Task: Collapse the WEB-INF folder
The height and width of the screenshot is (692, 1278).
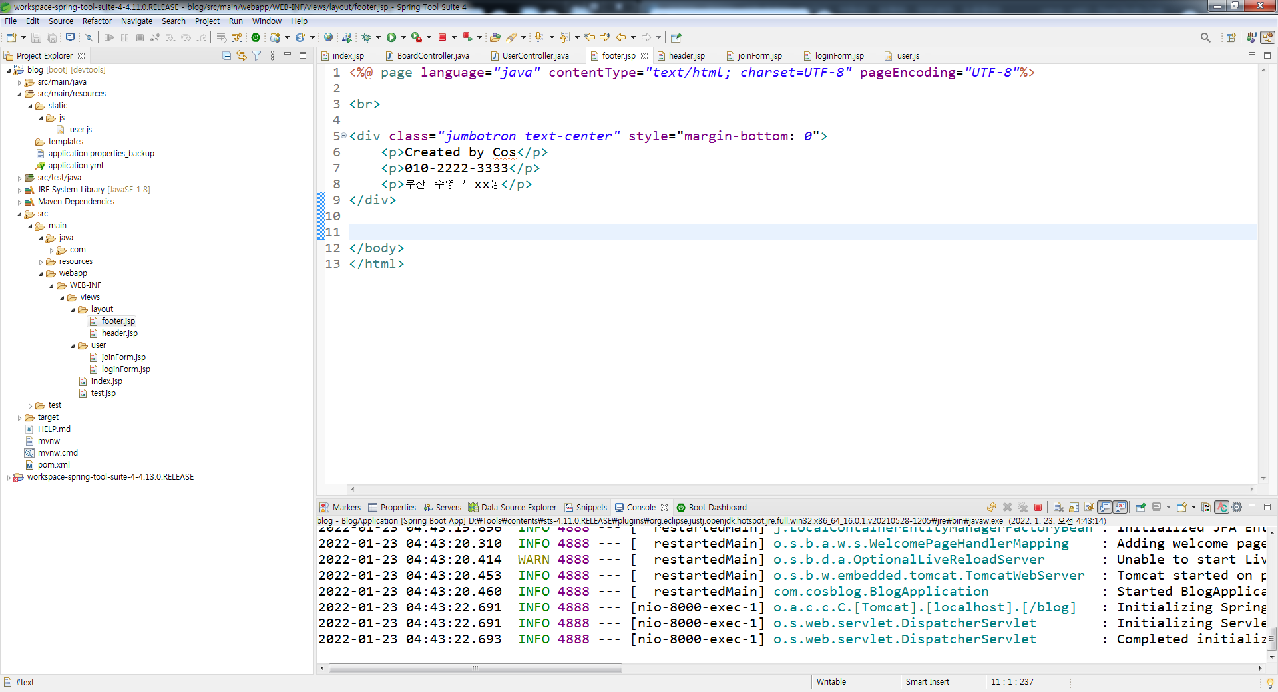Action: (x=51, y=286)
